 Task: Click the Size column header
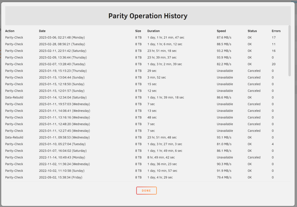coord(138,31)
